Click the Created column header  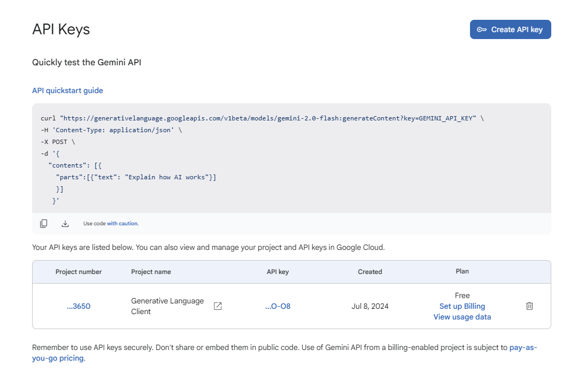370,272
